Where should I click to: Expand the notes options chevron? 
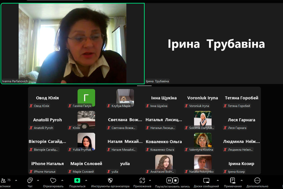click(241, 180)
